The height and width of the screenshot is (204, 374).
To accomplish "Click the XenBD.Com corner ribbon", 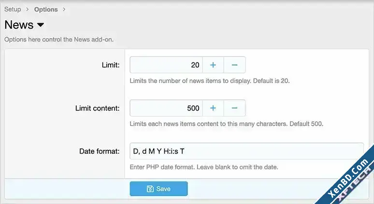I will click(x=348, y=178).
